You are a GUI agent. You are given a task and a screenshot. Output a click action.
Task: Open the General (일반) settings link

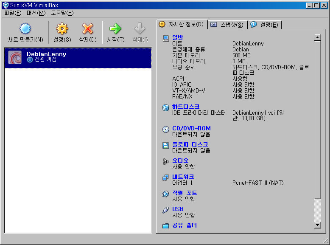pyautogui.click(x=178, y=37)
